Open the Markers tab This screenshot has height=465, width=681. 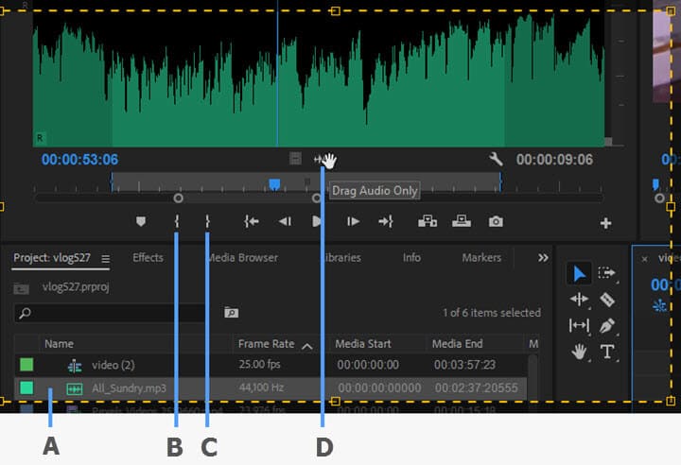pos(481,258)
